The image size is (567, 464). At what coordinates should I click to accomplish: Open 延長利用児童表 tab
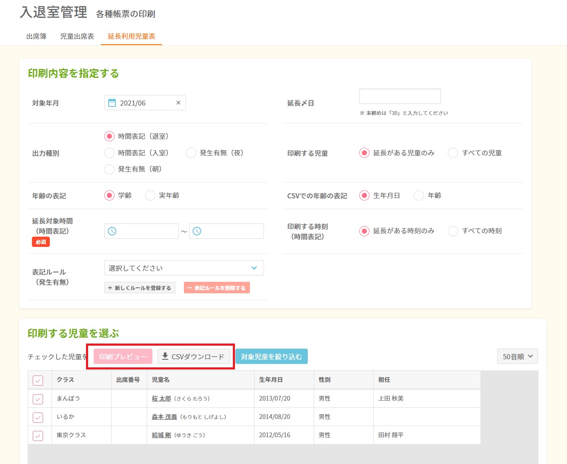pos(132,36)
